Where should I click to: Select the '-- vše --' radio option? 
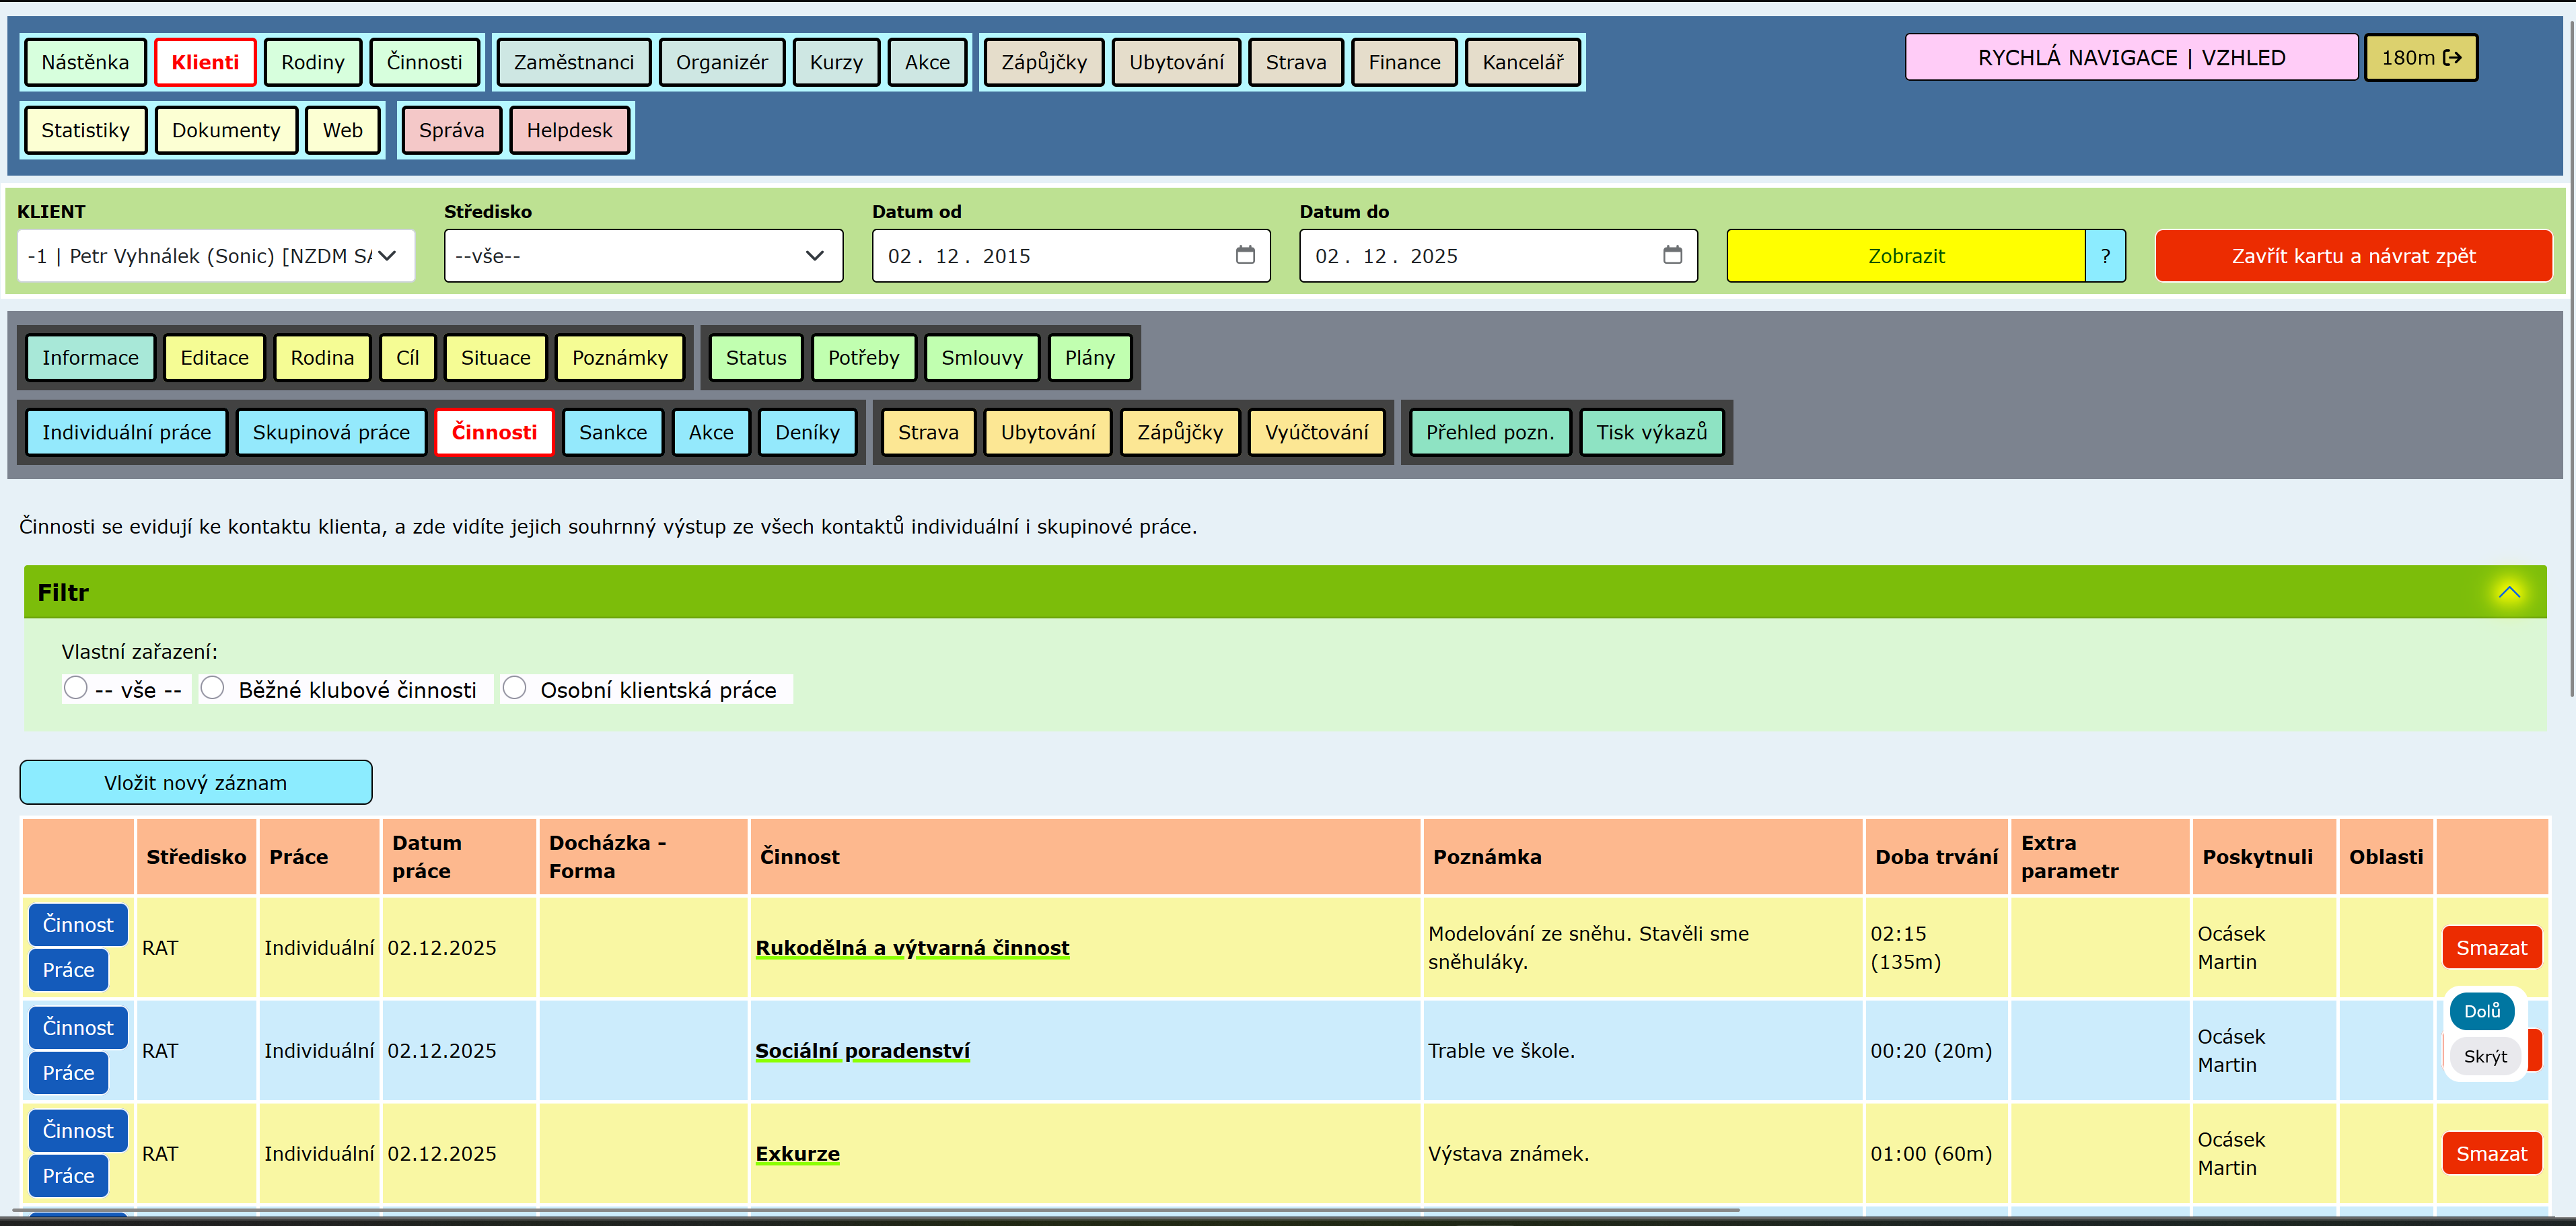tap(76, 688)
